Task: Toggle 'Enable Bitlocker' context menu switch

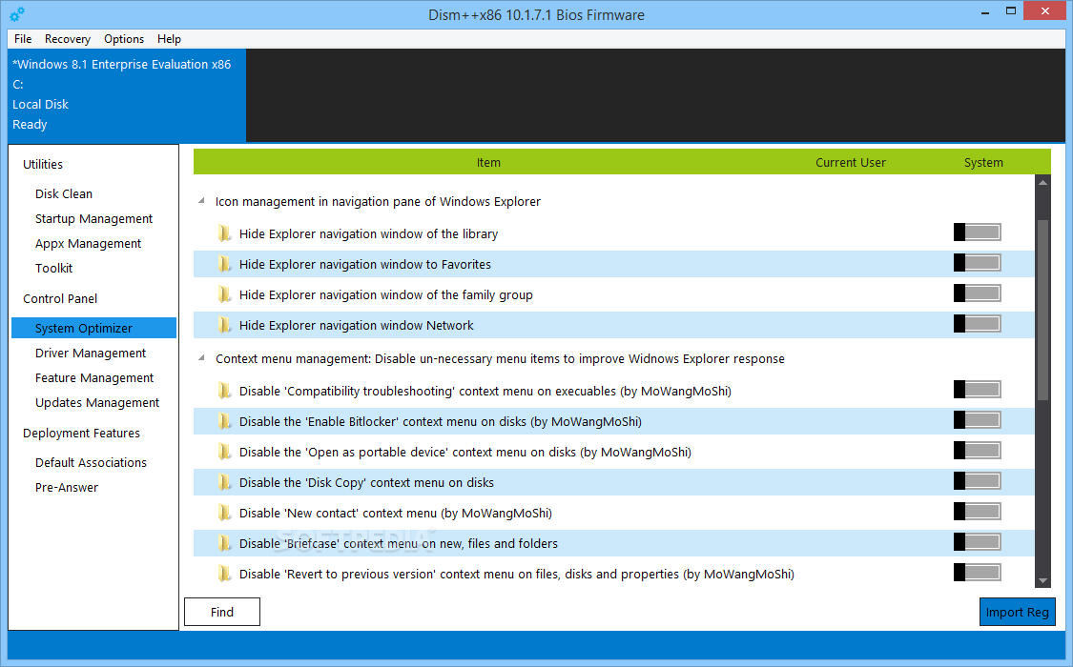Action: coord(978,419)
